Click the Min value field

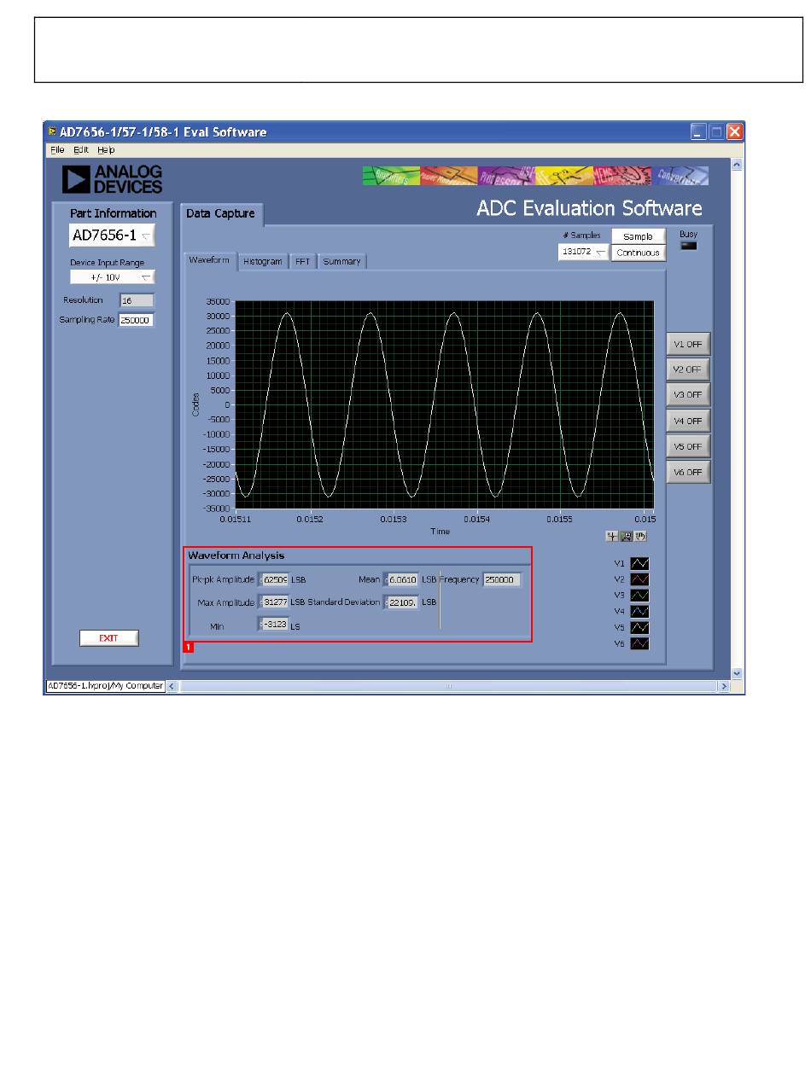[274, 625]
